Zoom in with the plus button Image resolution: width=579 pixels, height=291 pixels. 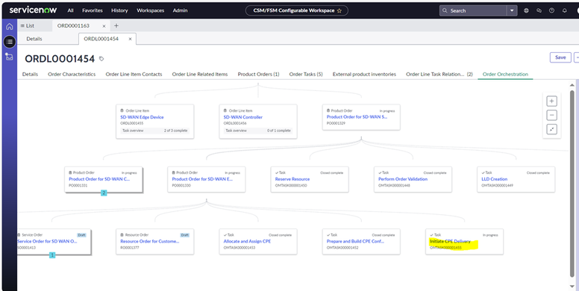tap(551, 101)
